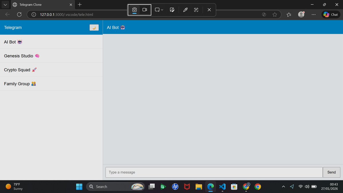The image size is (343, 193).
Task: Click the battery status icon
Action: pos(314,187)
